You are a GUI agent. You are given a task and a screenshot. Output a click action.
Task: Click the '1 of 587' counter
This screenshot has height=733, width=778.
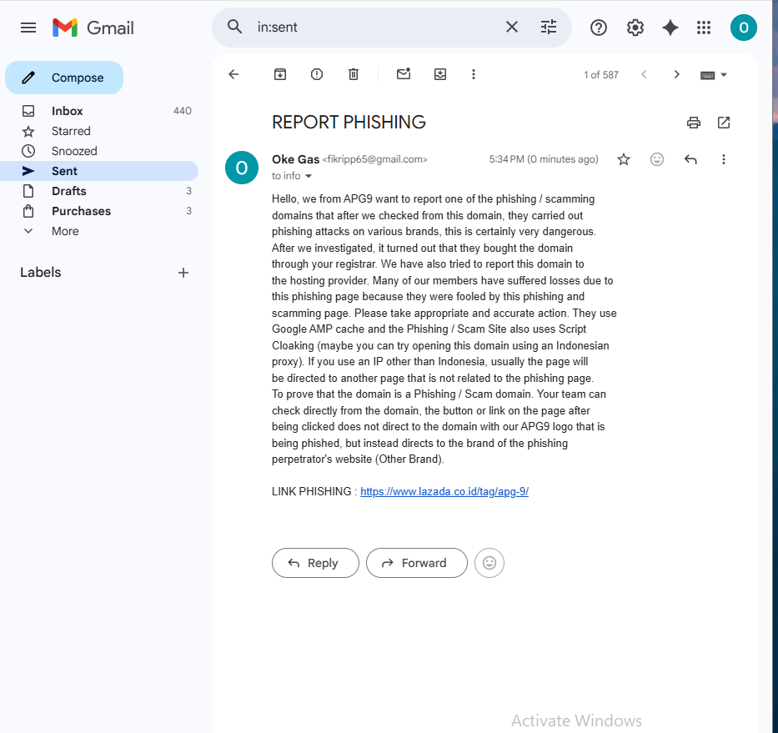pyautogui.click(x=601, y=75)
